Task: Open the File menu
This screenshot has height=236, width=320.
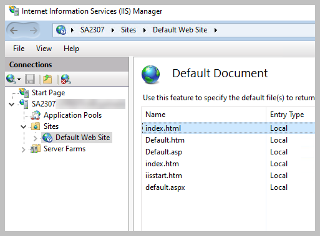Action: [19, 49]
